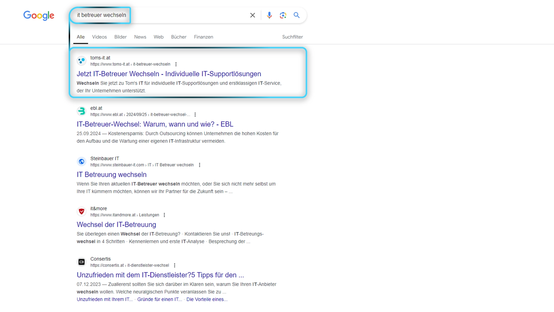Click the Steinbauer IT favicon
The height and width of the screenshot is (312, 554).
click(x=82, y=161)
